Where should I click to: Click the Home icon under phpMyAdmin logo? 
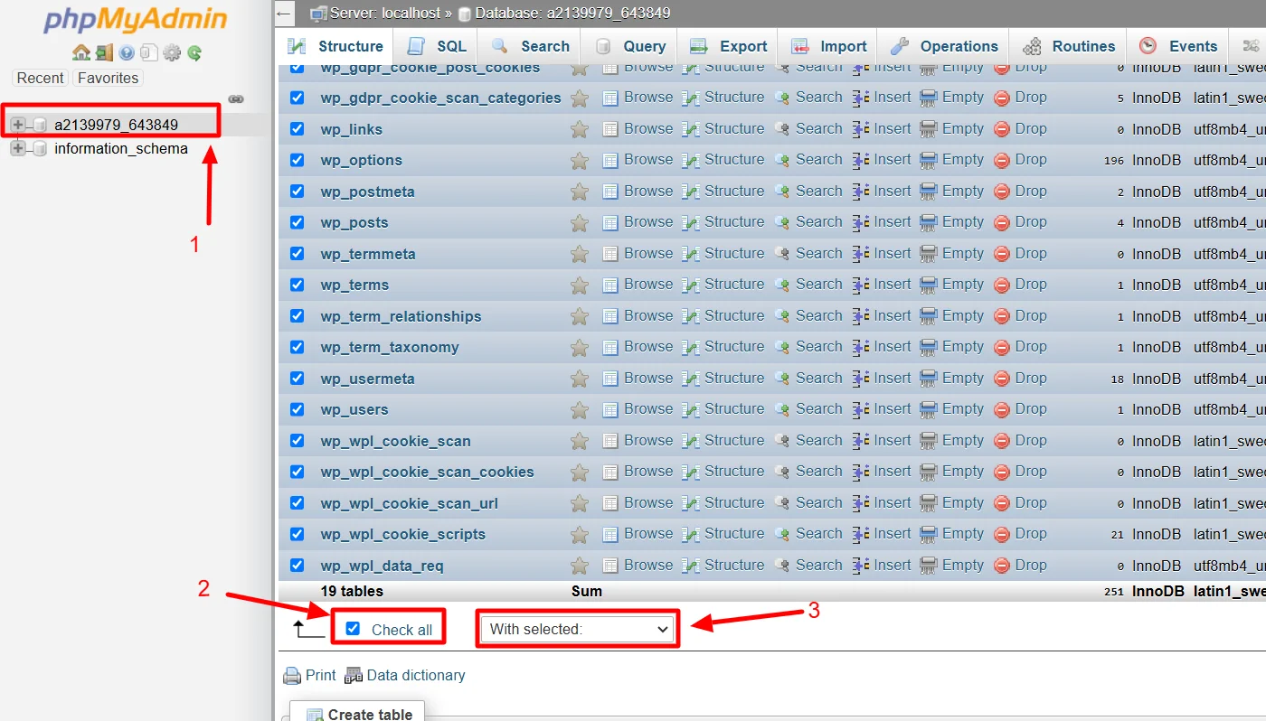(x=81, y=52)
